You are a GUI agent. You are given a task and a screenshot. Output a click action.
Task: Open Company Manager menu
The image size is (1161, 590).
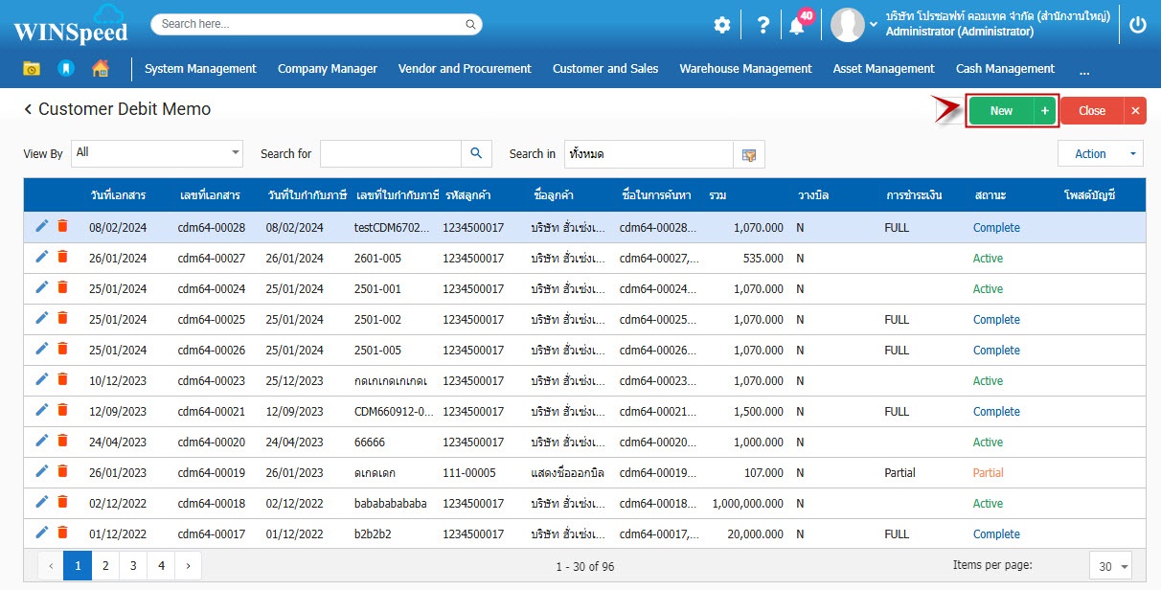click(328, 69)
